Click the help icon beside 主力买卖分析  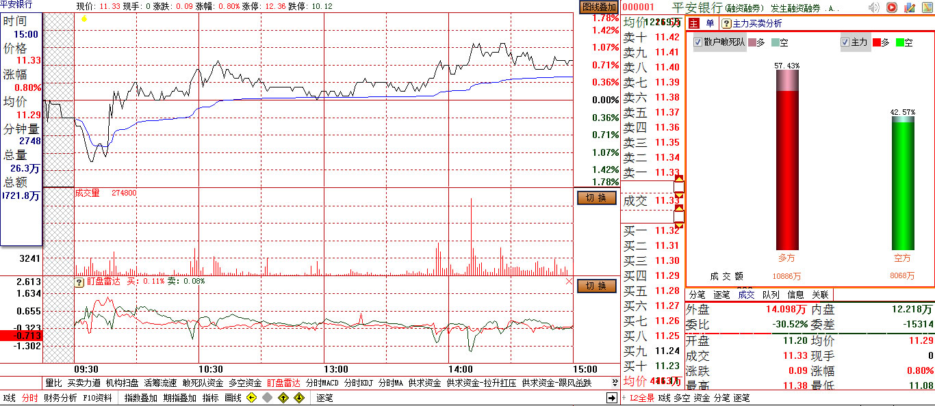726,23
